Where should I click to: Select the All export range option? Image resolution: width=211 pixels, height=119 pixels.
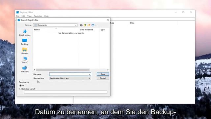[20, 86]
